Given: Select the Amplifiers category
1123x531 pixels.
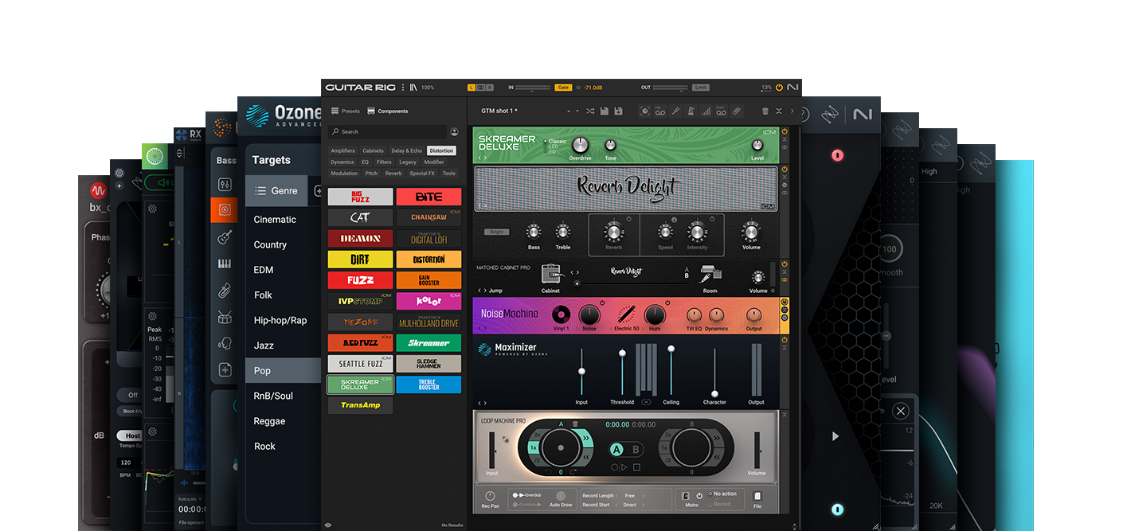Looking at the screenshot, I should 342,150.
